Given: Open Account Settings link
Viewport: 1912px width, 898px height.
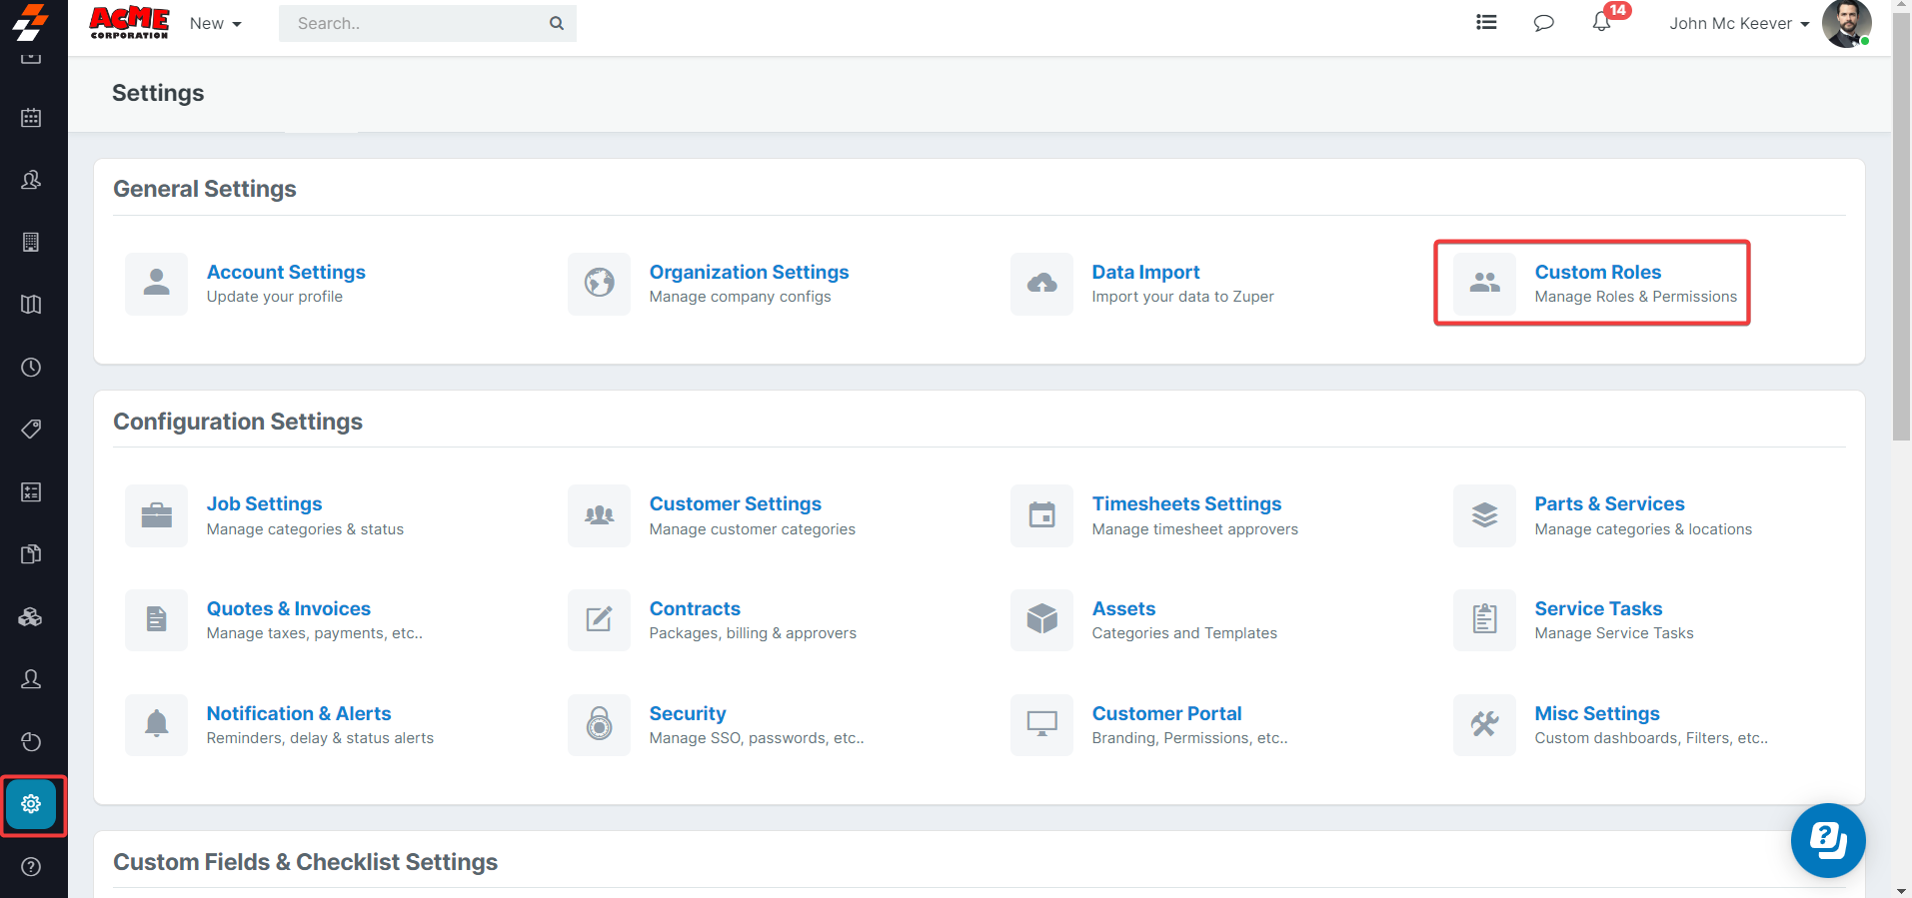Looking at the screenshot, I should 286,272.
